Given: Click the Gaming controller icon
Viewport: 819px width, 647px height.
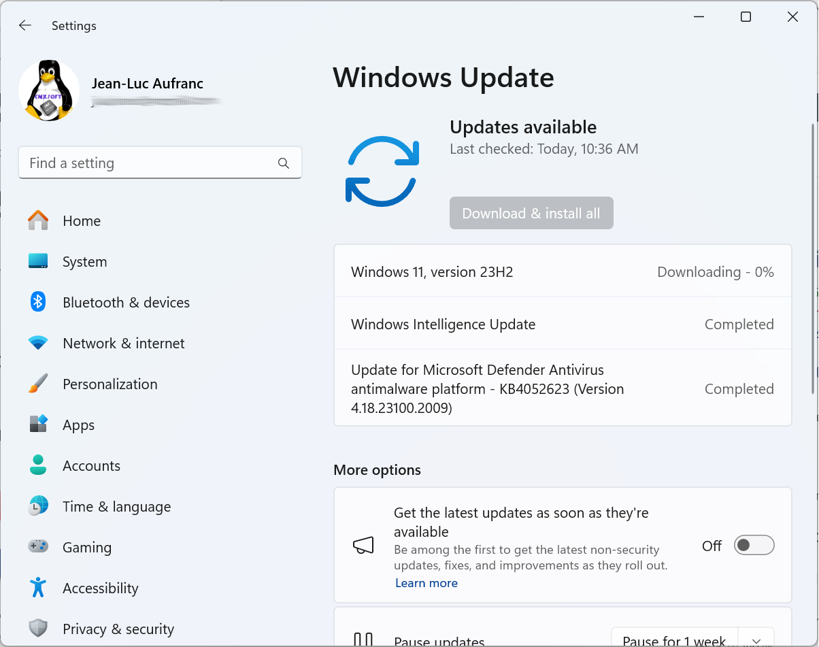Looking at the screenshot, I should pos(38,546).
